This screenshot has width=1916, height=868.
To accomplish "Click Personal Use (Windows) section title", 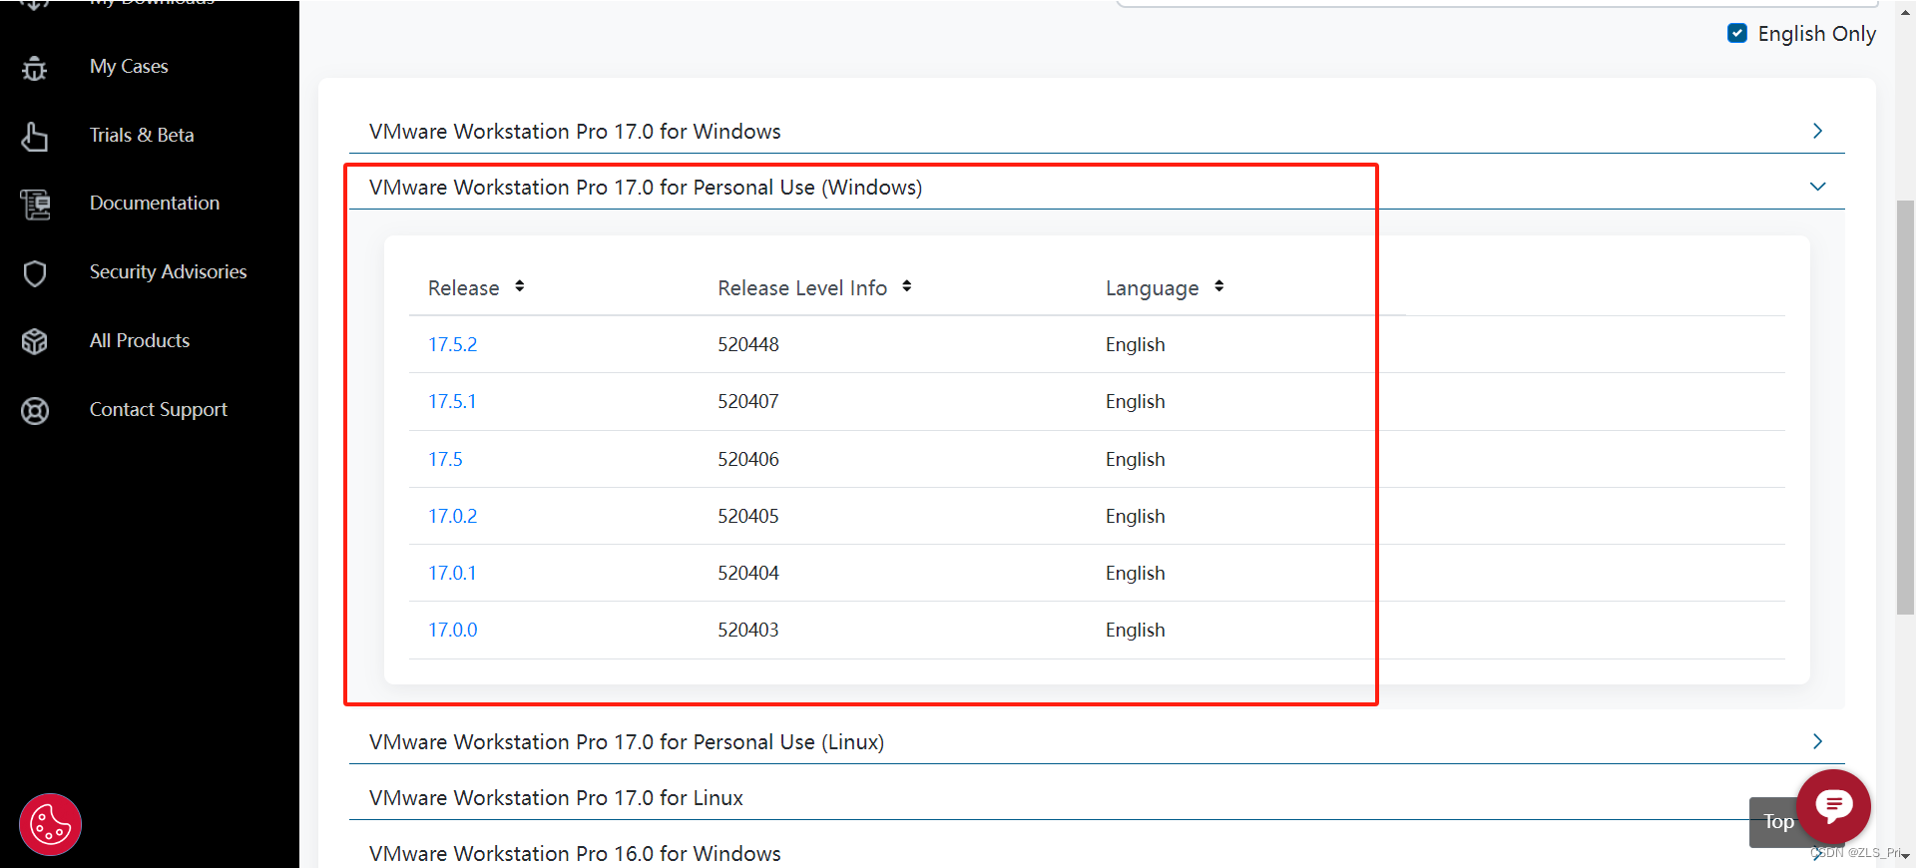I will (646, 187).
